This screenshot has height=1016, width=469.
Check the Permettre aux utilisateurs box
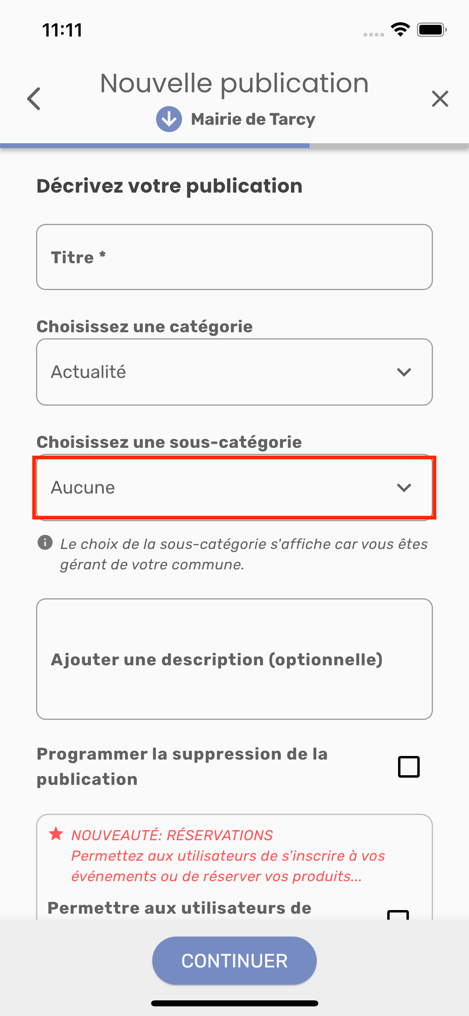(398, 914)
